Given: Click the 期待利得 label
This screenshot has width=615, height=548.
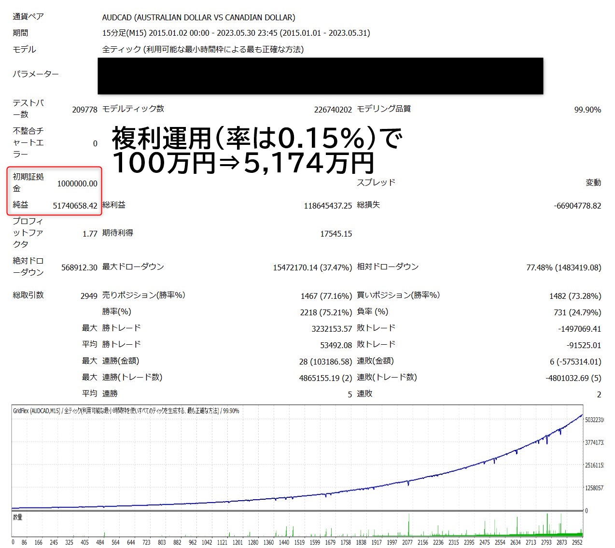Looking at the screenshot, I should tap(118, 233).
